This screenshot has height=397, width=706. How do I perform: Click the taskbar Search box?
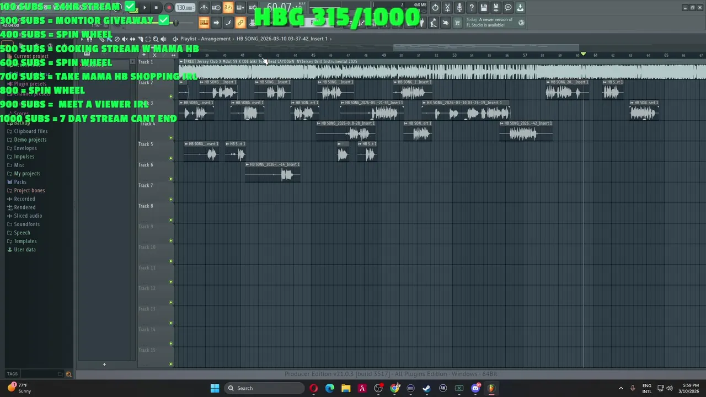[x=265, y=388]
